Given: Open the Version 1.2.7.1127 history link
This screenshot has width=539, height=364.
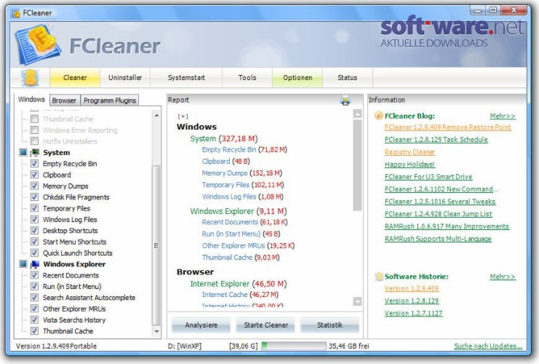Looking at the screenshot, I should tap(414, 313).
